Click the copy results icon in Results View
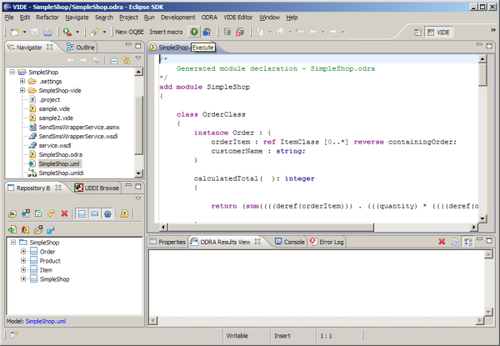Image resolution: width=500 pixels, height=346 pixels. 455,242
